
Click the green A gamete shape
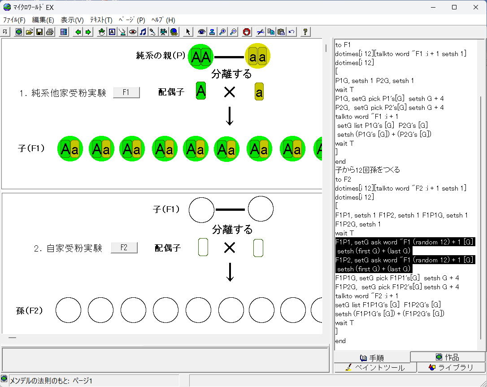201,91
